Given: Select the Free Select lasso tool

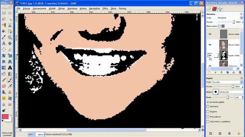Looking at the screenshot, I should point(4,19).
